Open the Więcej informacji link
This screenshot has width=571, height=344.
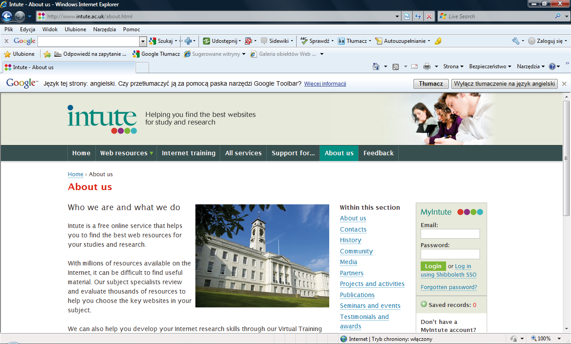click(325, 84)
